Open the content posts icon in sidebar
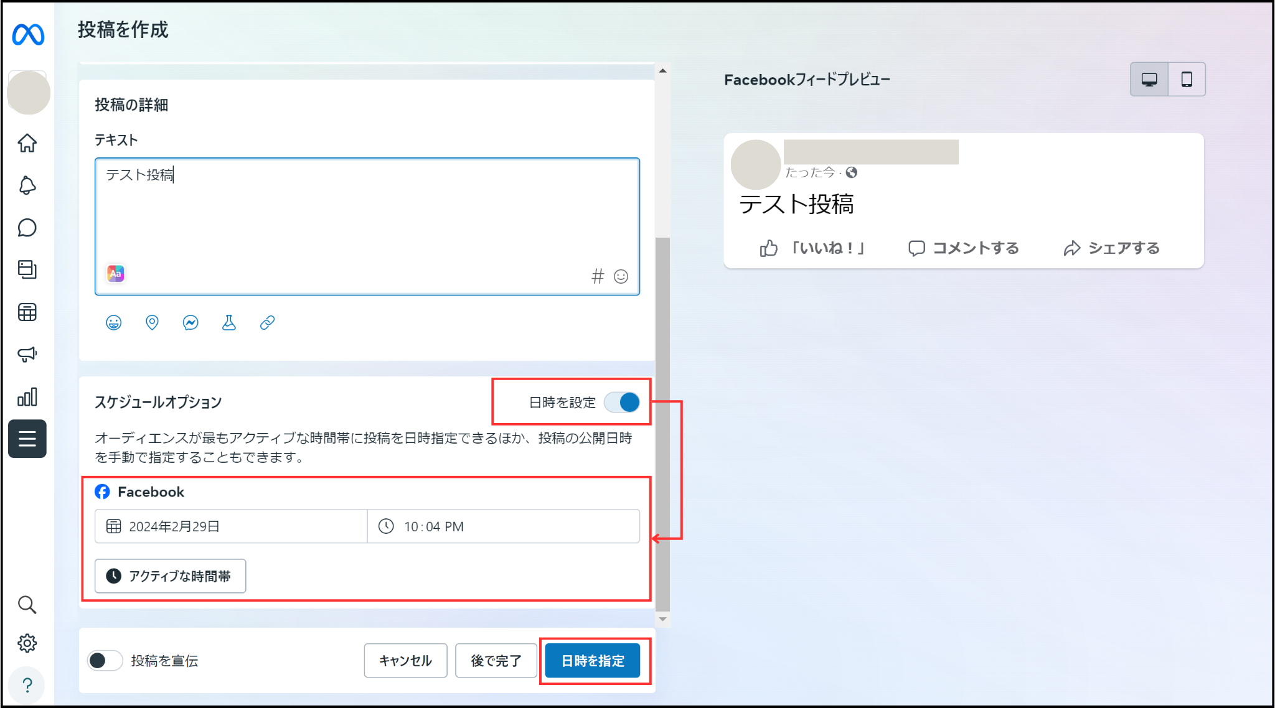Viewport: 1275px width, 708px height. click(27, 269)
